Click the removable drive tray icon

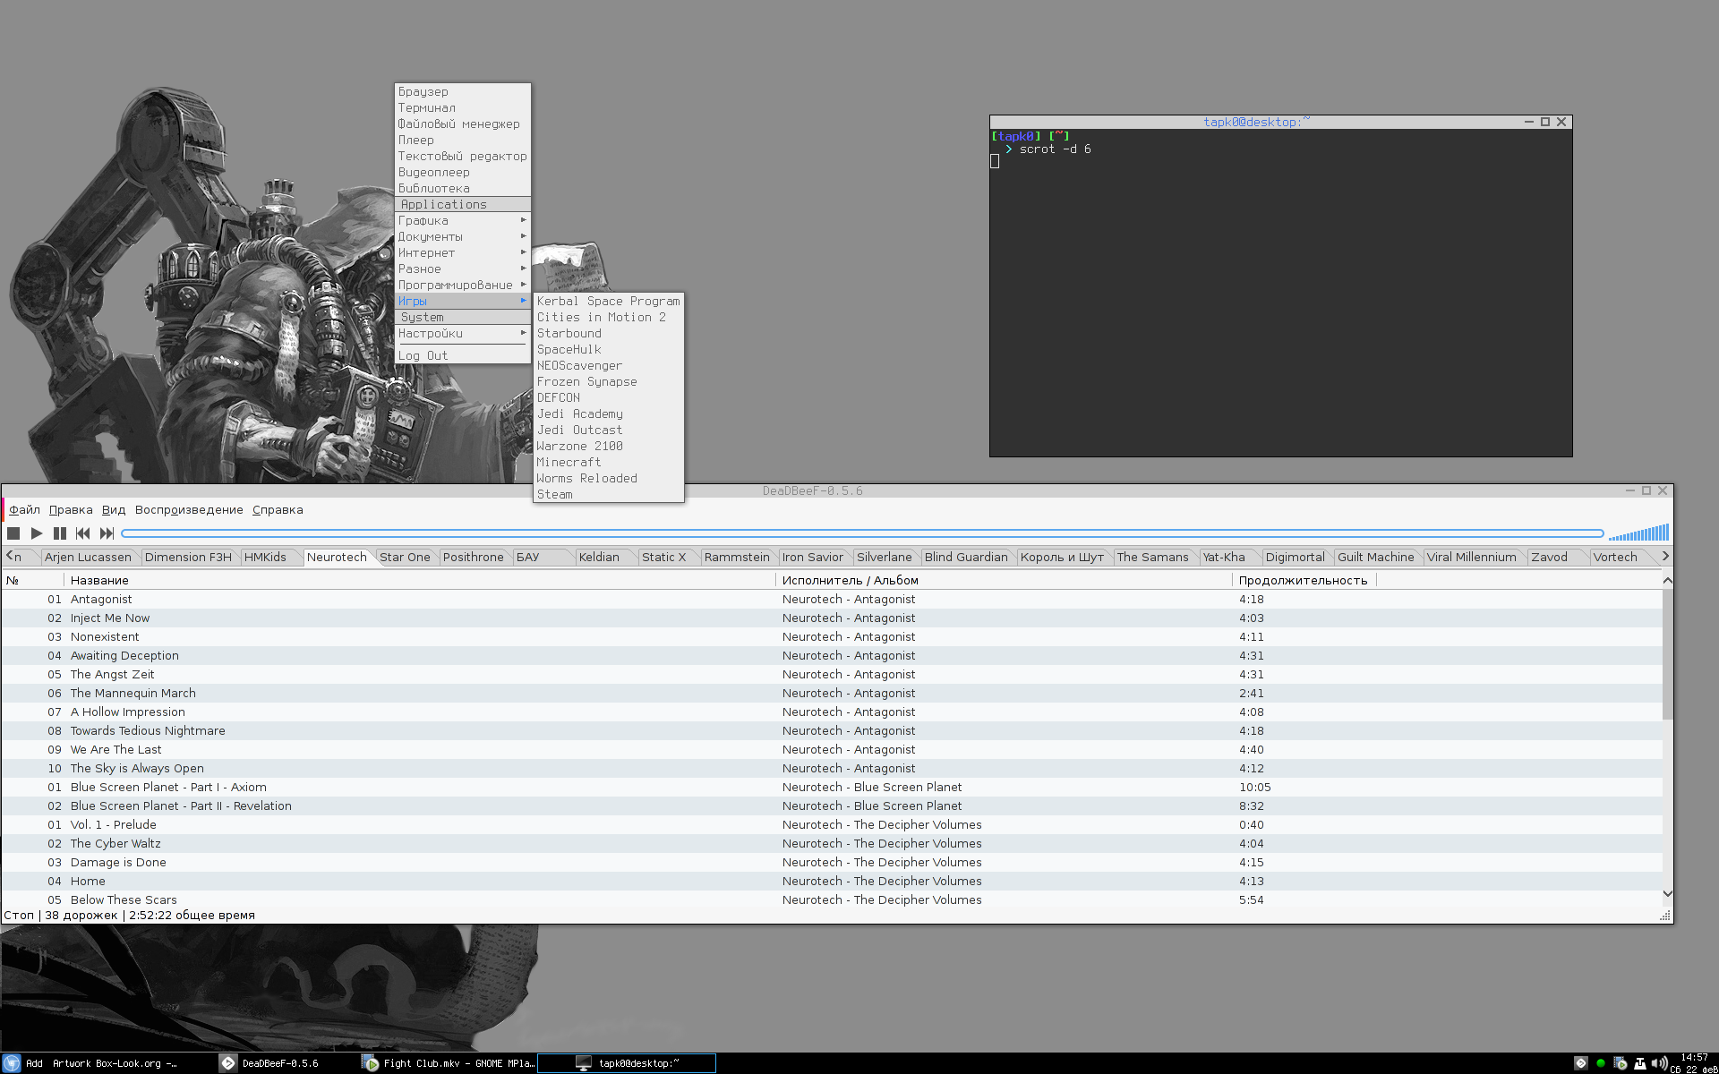[1639, 1063]
